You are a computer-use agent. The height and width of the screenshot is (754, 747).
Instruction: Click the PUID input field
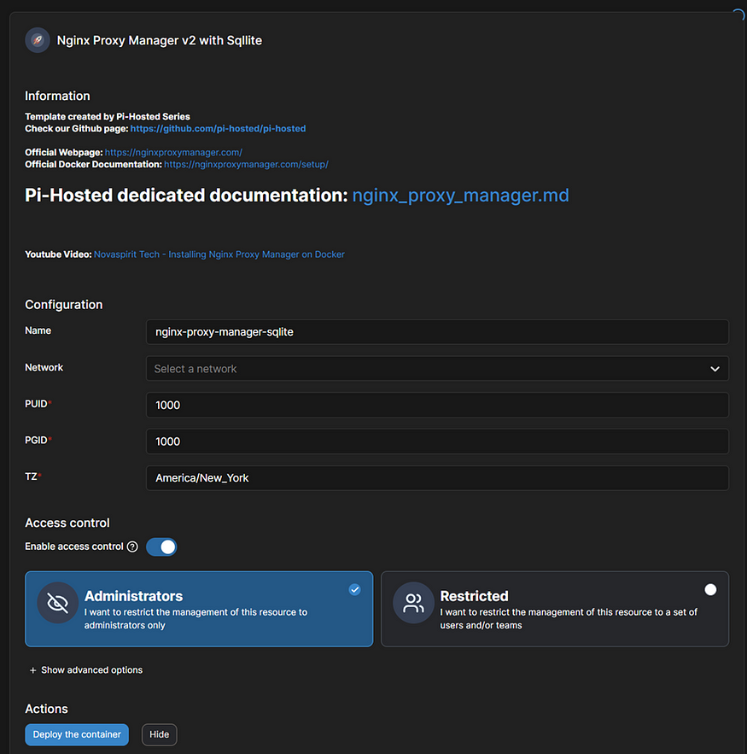[x=437, y=405]
